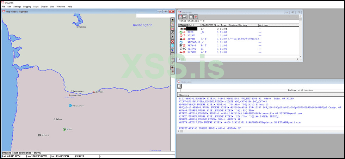Sort the Station List by the Type column

[183, 25]
